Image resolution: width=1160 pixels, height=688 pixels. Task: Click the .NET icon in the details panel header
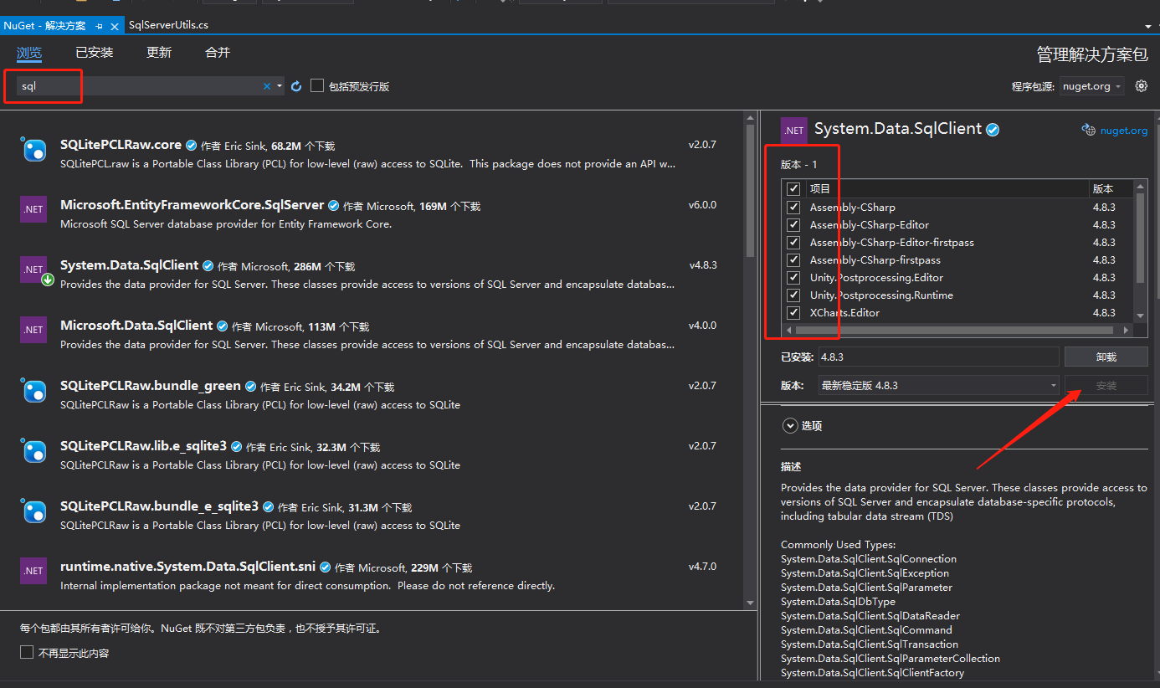pos(794,131)
